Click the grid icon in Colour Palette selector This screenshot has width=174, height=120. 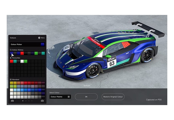[x=69, y=97]
